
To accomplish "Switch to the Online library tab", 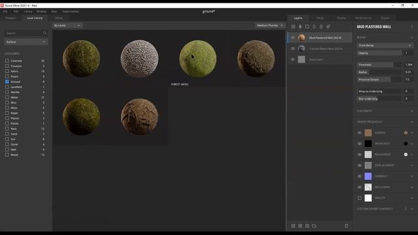I will coord(59,18).
